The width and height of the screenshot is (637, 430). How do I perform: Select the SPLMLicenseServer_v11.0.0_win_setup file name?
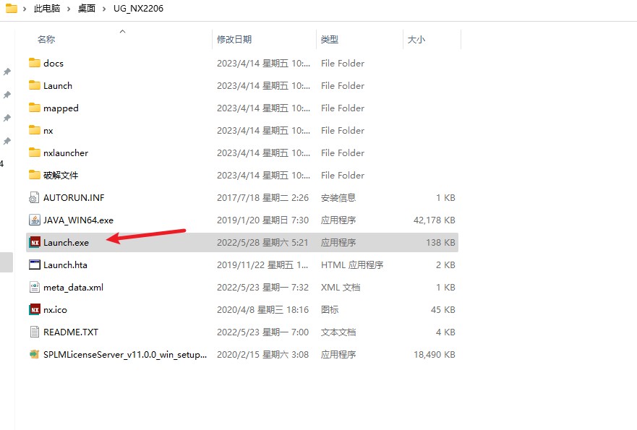pos(125,354)
